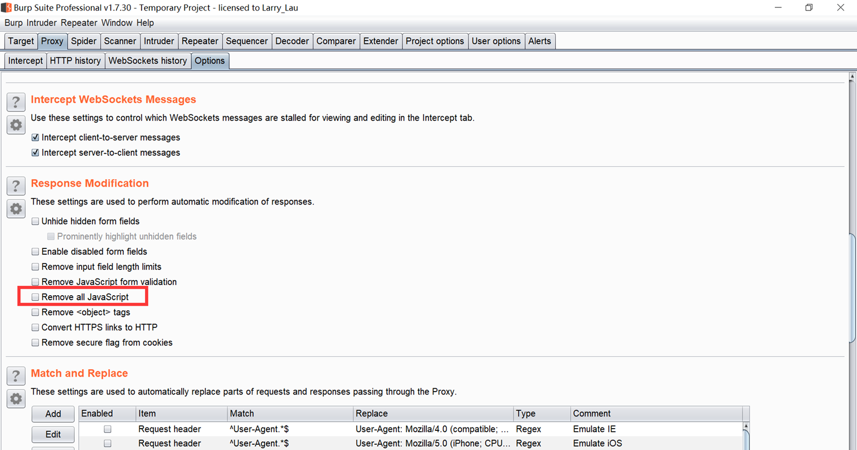Open the Intruder menu
Viewport: 857px width, 450px height.
tap(42, 23)
